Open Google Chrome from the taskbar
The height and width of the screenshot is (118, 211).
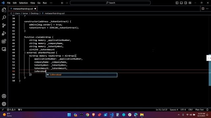point(87,115)
